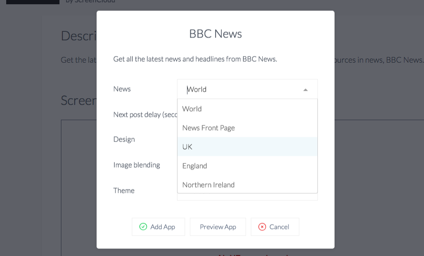Collapse the News dropdown arrow
The height and width of the screenshot is (256, 424).
click(x=306, y=90)
